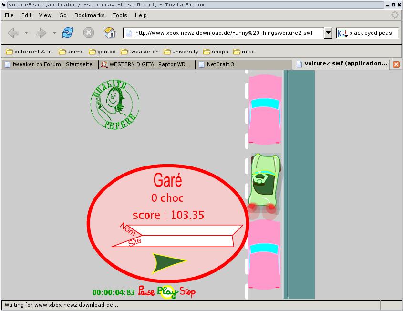Click the Stop loading icon

point(89,32)
